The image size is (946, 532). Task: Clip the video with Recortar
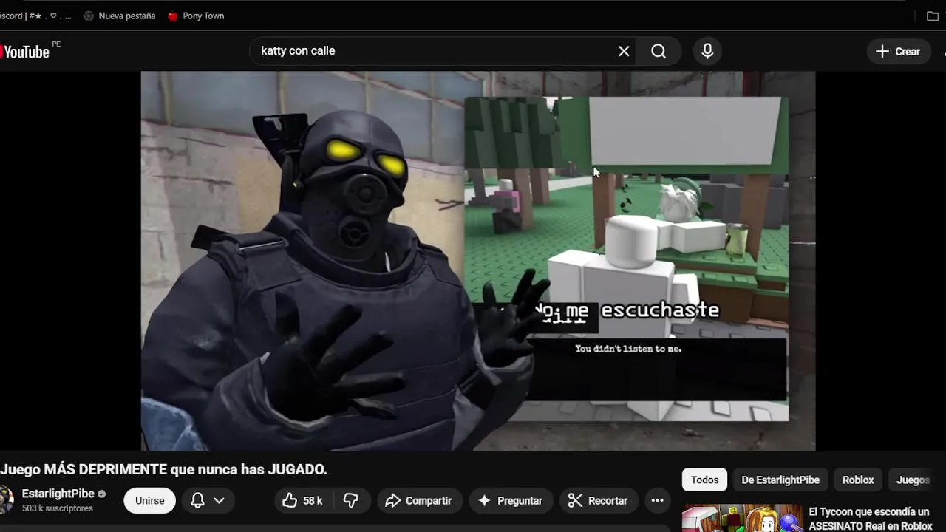[598, 500]
